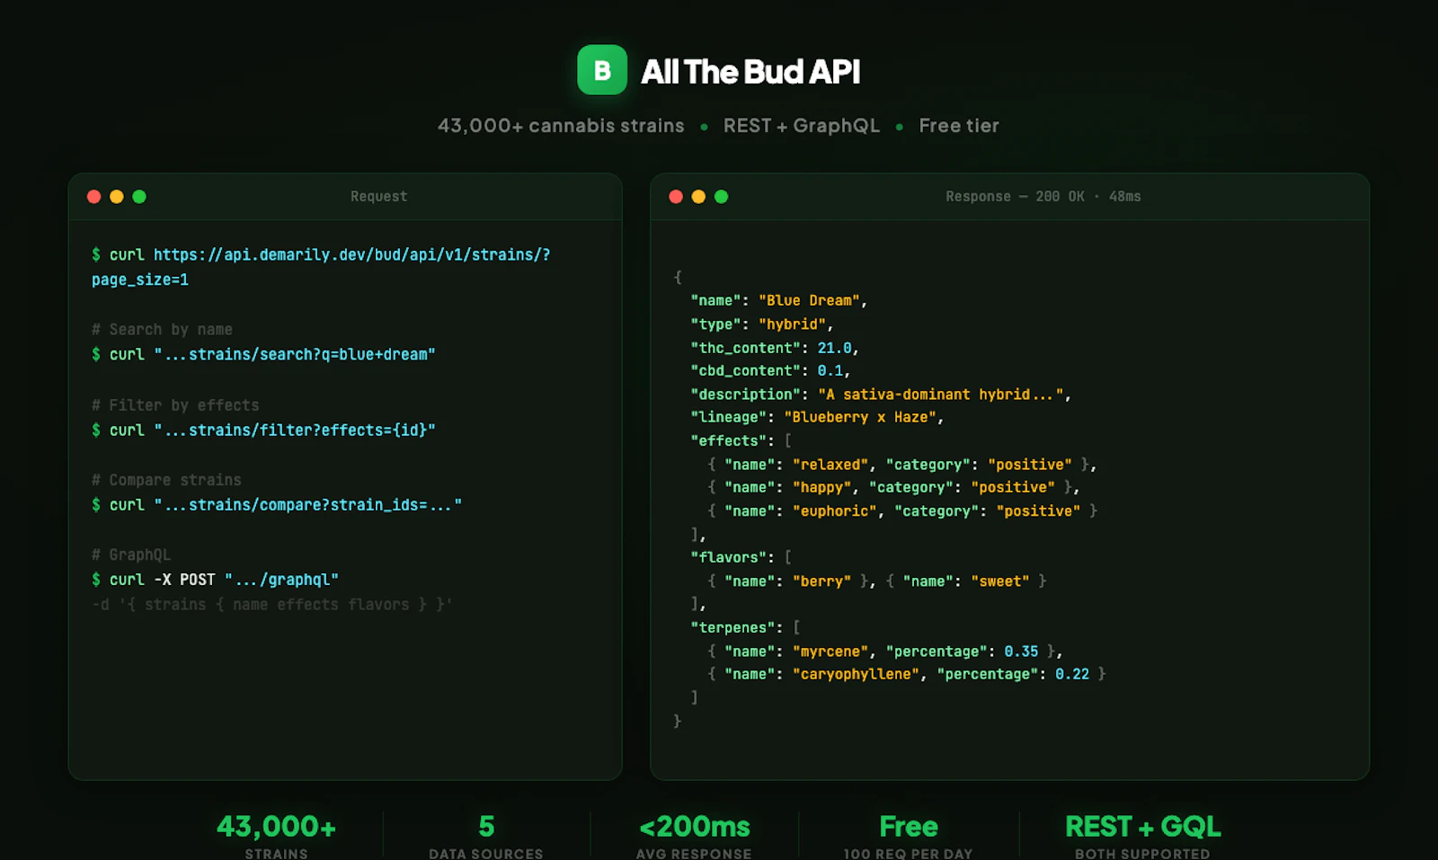Click the "Blue Dream" name value
The height and width of the screenshot is (860, 1438).
pyautogui.click(x=809, y=301)
